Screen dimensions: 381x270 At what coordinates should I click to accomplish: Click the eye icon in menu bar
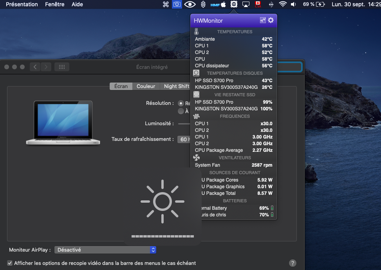(x=190, y=4)
